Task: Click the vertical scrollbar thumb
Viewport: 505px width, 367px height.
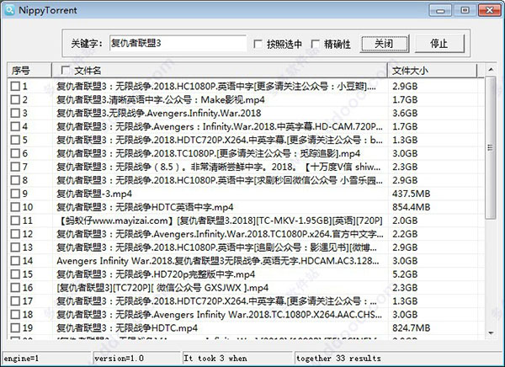Action: (491, 147)
